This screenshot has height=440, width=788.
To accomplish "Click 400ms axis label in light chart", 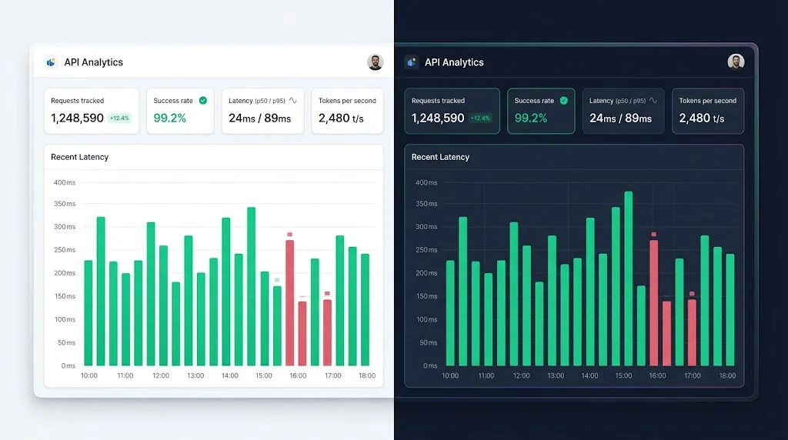I will 65,182.
